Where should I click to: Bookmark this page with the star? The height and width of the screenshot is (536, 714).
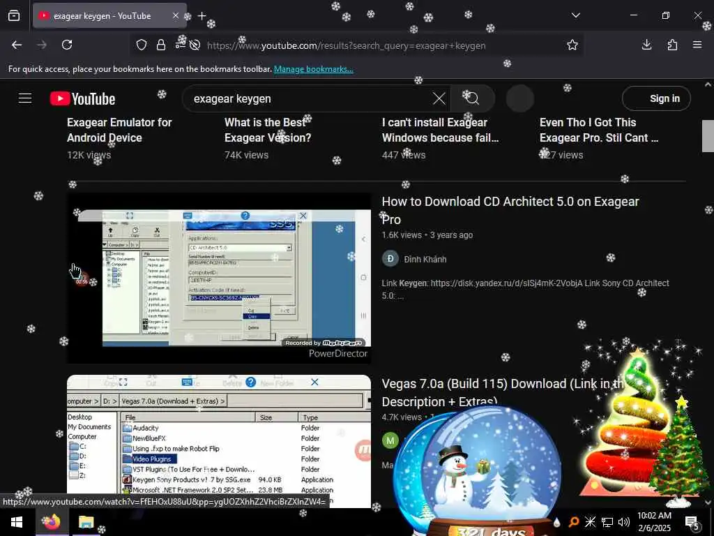coord(572,45)
